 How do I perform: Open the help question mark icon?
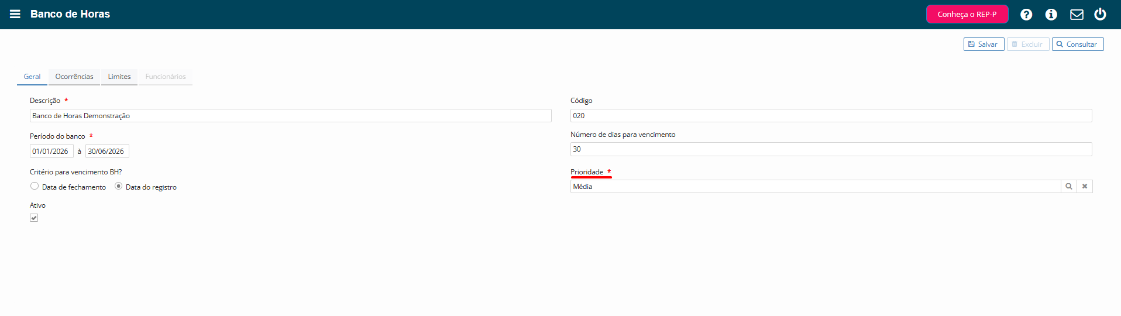click(1026, 15)
